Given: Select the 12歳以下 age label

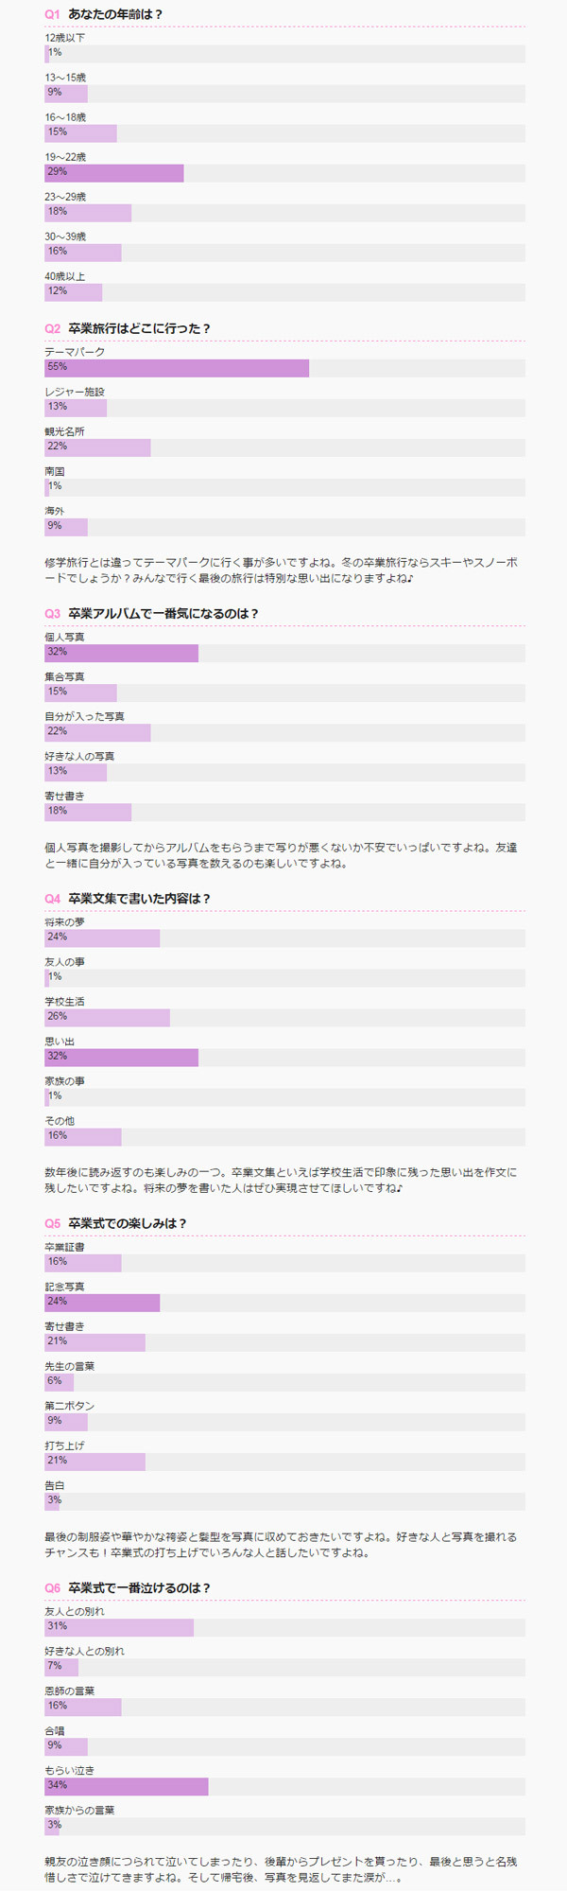Looking at the screenshot, I should [x=64, y=38].
